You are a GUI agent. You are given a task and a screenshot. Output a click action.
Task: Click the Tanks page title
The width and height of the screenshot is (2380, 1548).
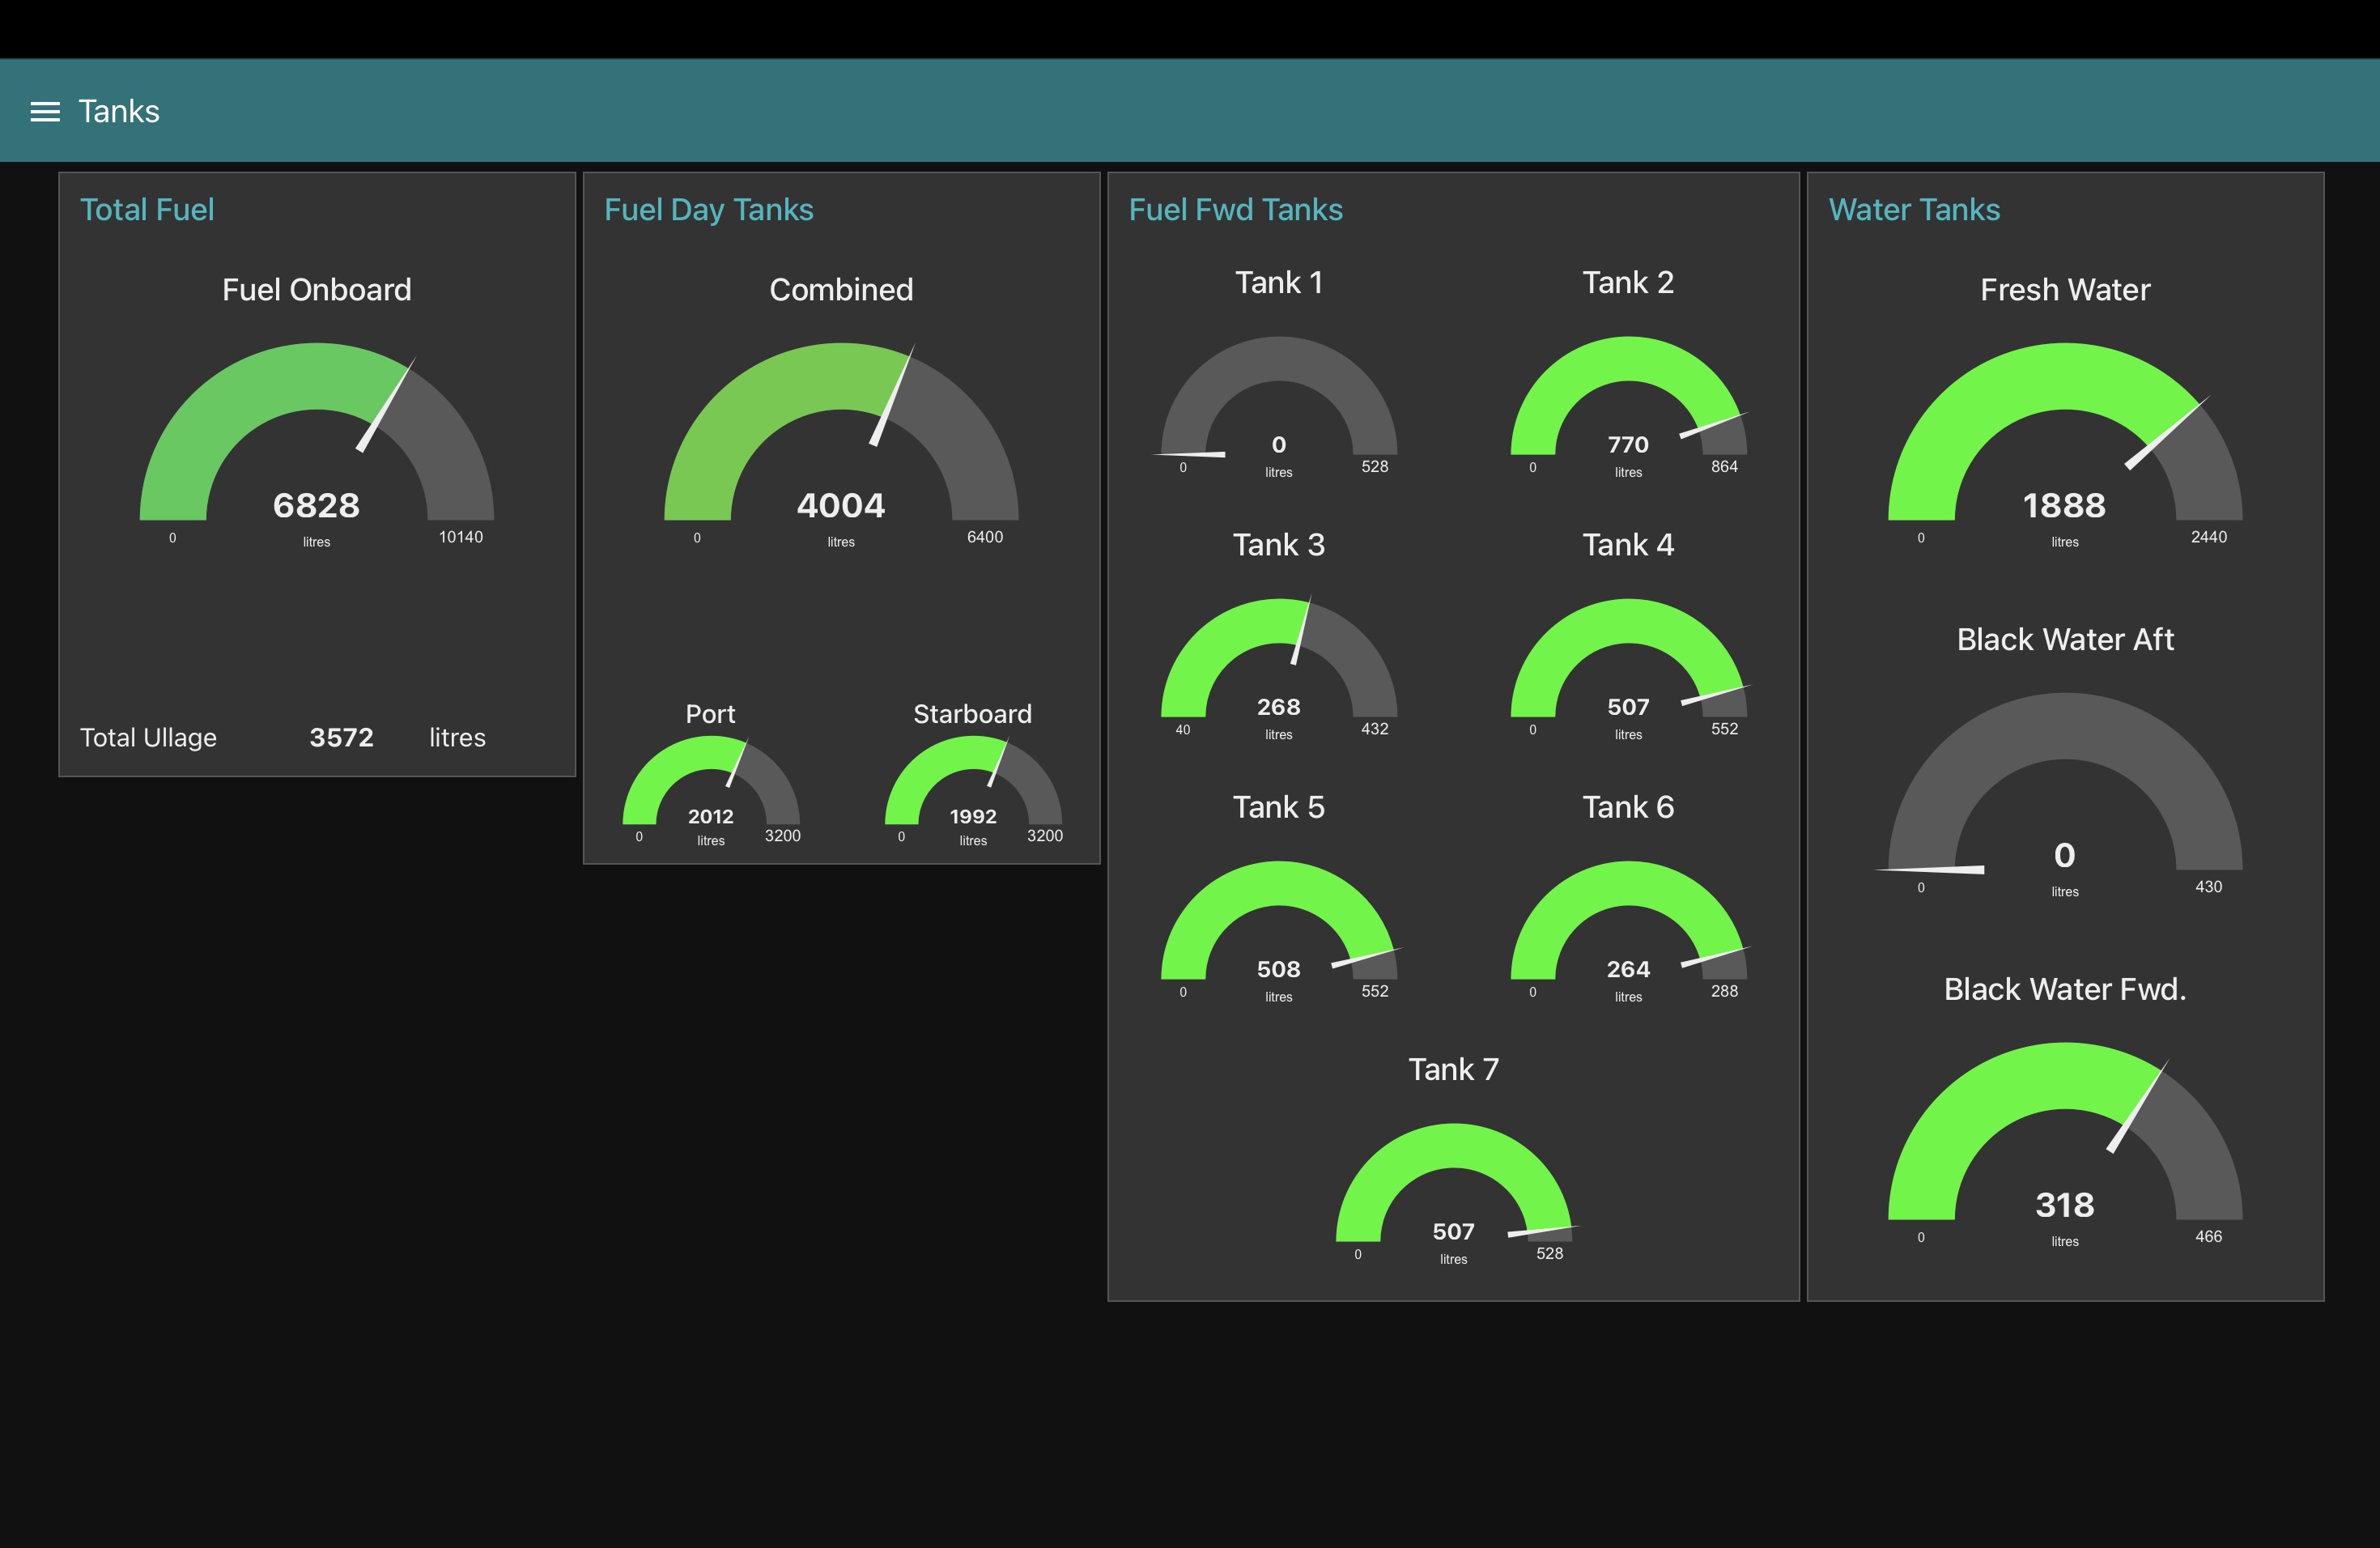pyautogui.click(x=119, y=111)
